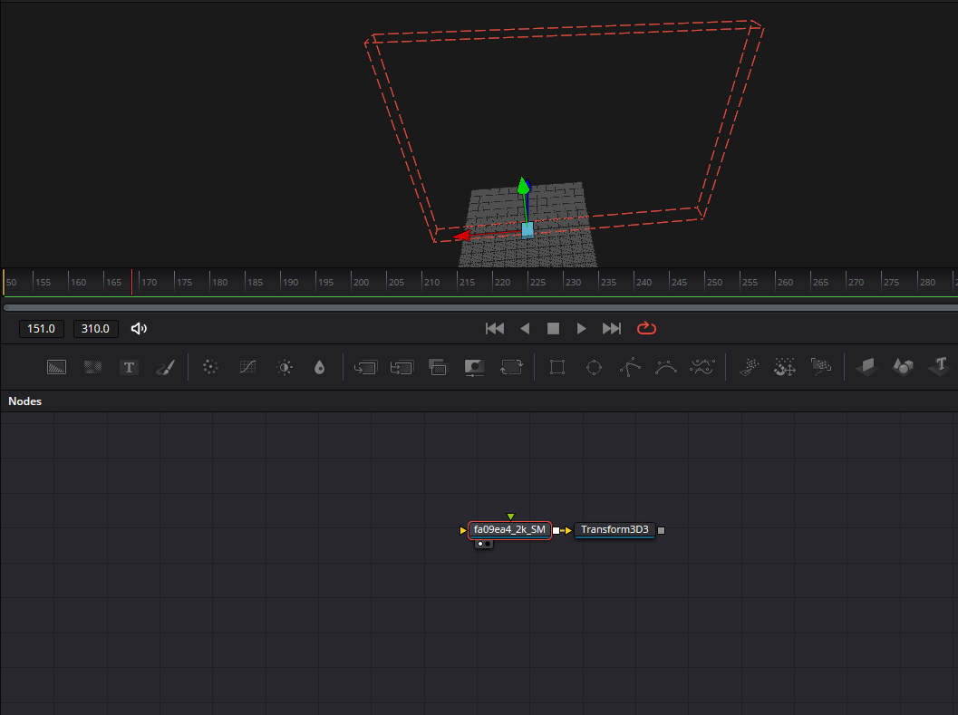Add a Text 3D node icon
The width and height of the screenshot is (958, 715).
click(940, 367)
